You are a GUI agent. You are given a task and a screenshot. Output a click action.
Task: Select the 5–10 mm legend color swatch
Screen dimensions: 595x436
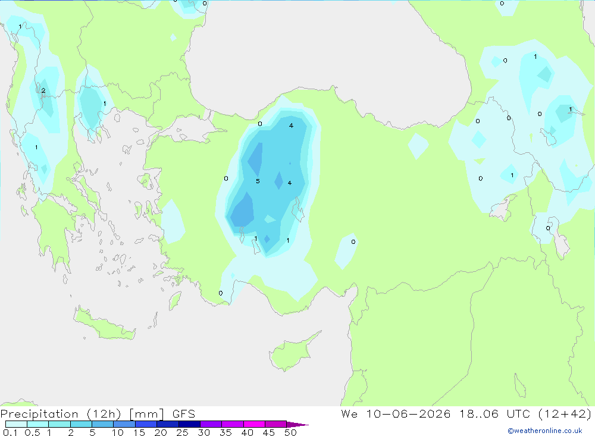[102, 424]
